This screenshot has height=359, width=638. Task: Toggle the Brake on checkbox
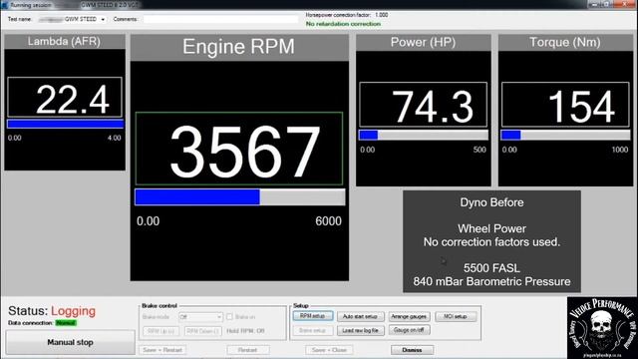229,317
